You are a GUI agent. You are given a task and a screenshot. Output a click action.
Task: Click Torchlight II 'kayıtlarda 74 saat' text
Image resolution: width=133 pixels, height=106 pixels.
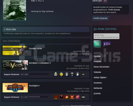(82, 88)
